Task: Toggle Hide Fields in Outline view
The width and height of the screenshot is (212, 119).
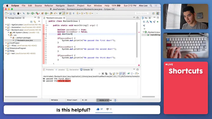Action: [x=151, y=22]
